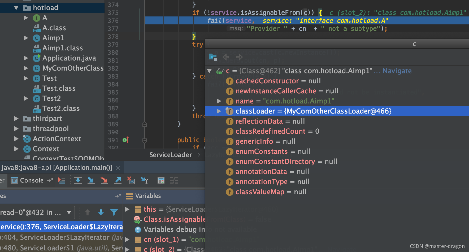This screenshot has width=469, height=252.
Task: Expand the interface A node
Action: pos(26,18)
